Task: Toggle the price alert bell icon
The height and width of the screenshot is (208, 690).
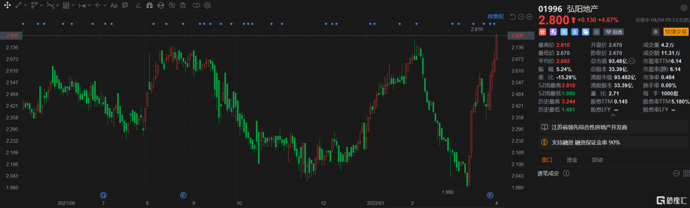Action: click(x=655, y=32)
